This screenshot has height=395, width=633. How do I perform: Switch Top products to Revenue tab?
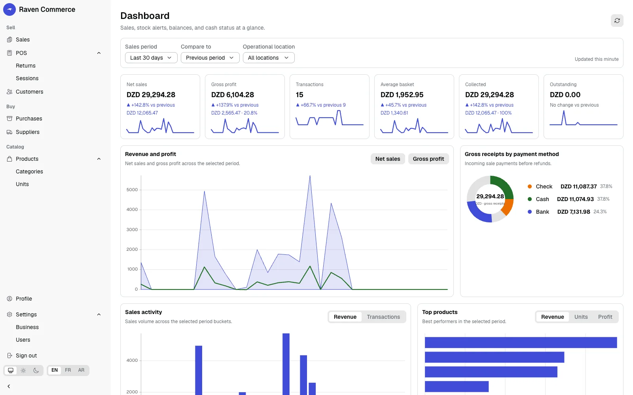click(552, 317)
